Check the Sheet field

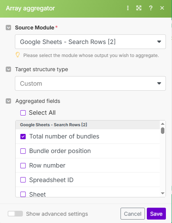click(x=23, y=194)
